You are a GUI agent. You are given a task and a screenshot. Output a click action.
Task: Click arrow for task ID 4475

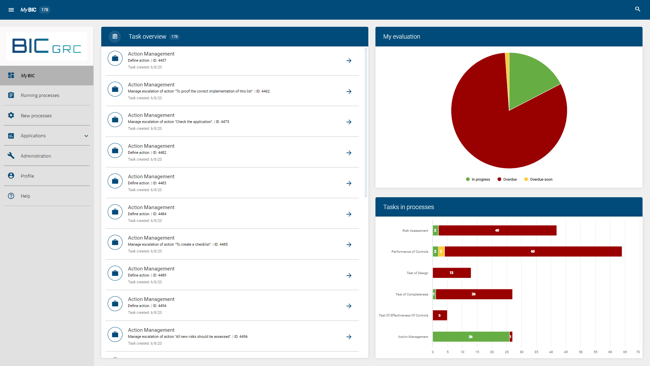coord(349,122)
